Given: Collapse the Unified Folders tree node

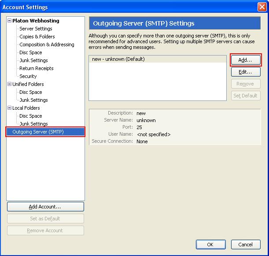Looking at the screenshot, I should (x=10, y=84).
